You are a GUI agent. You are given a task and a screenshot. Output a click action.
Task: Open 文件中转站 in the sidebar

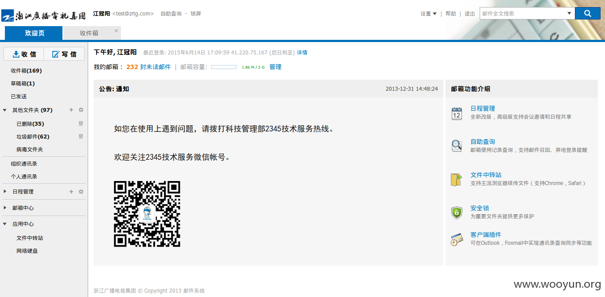coord(30,238)
